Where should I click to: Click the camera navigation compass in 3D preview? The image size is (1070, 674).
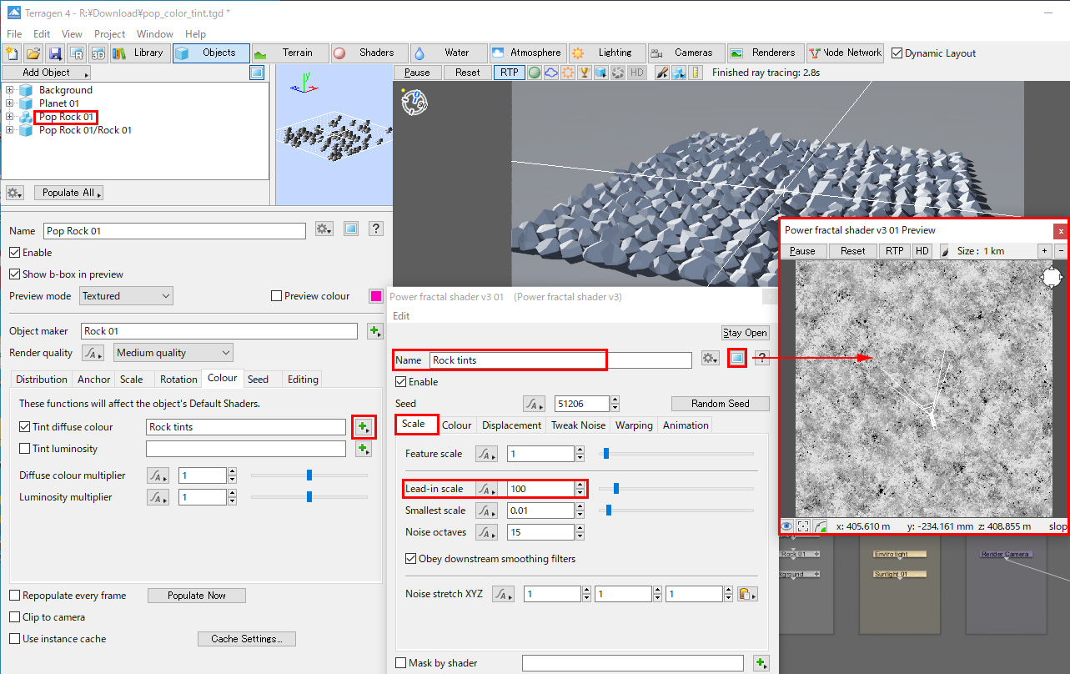click(x=414, y=102)
